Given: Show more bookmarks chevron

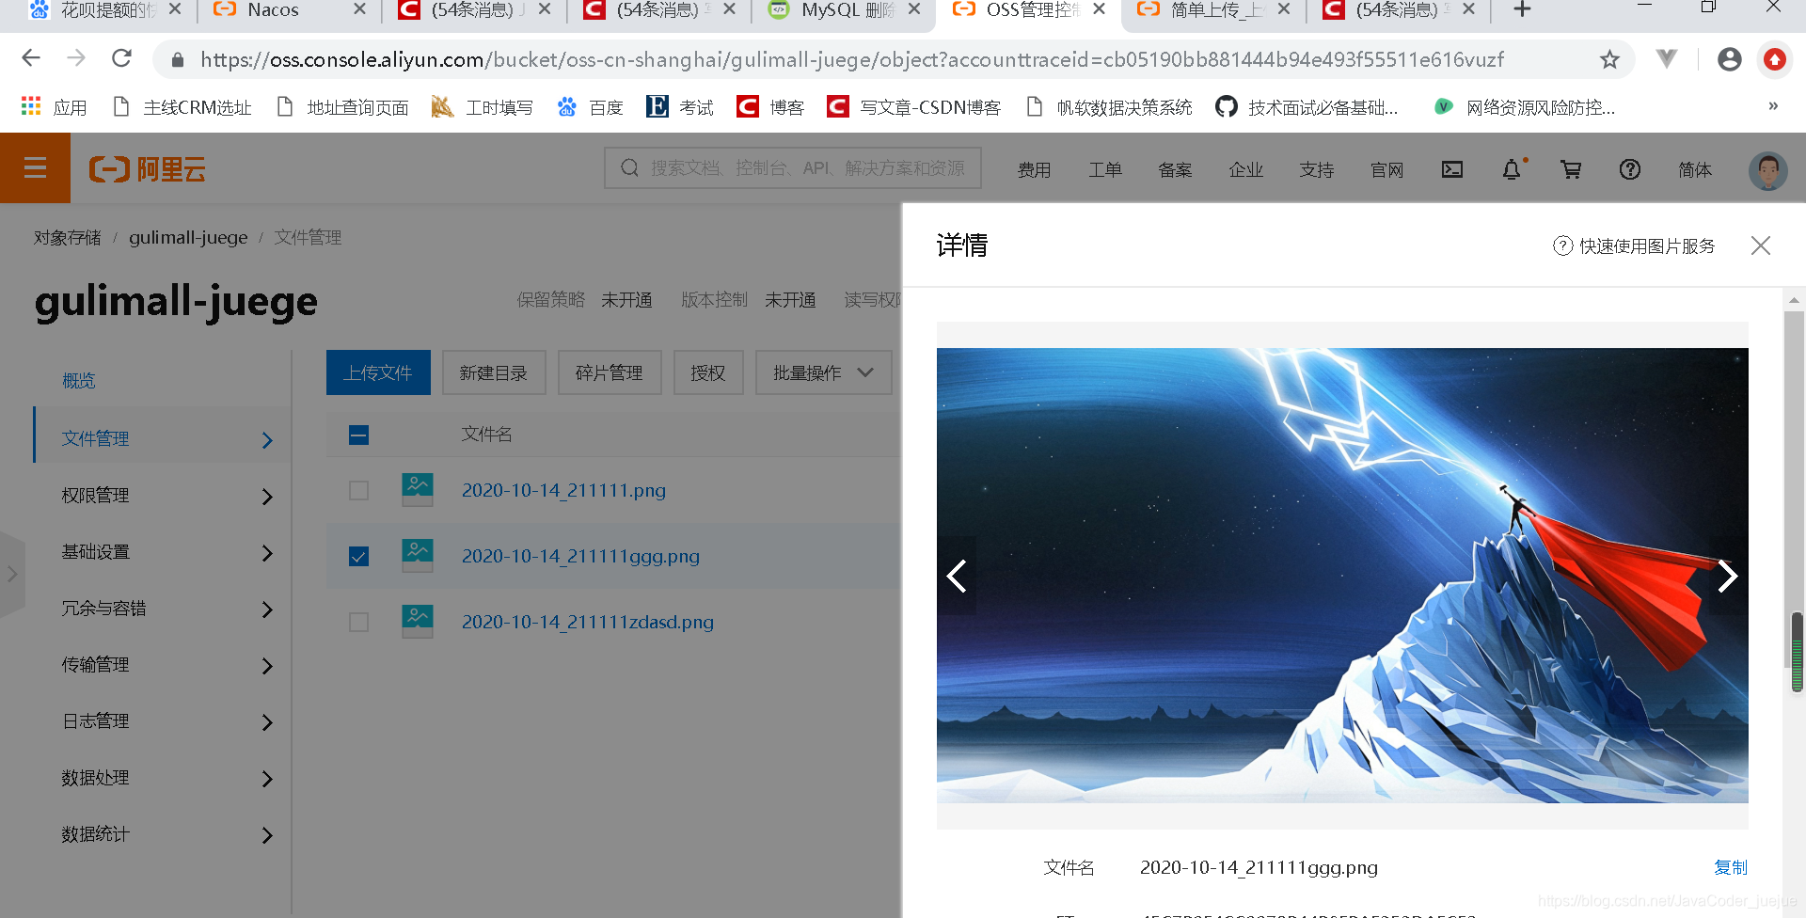Looking at the screenshot, I should (1773, 106).
